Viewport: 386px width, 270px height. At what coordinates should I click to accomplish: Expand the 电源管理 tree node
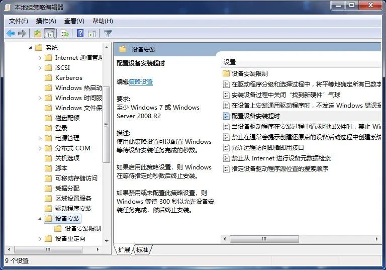click(x=40, y=138)
